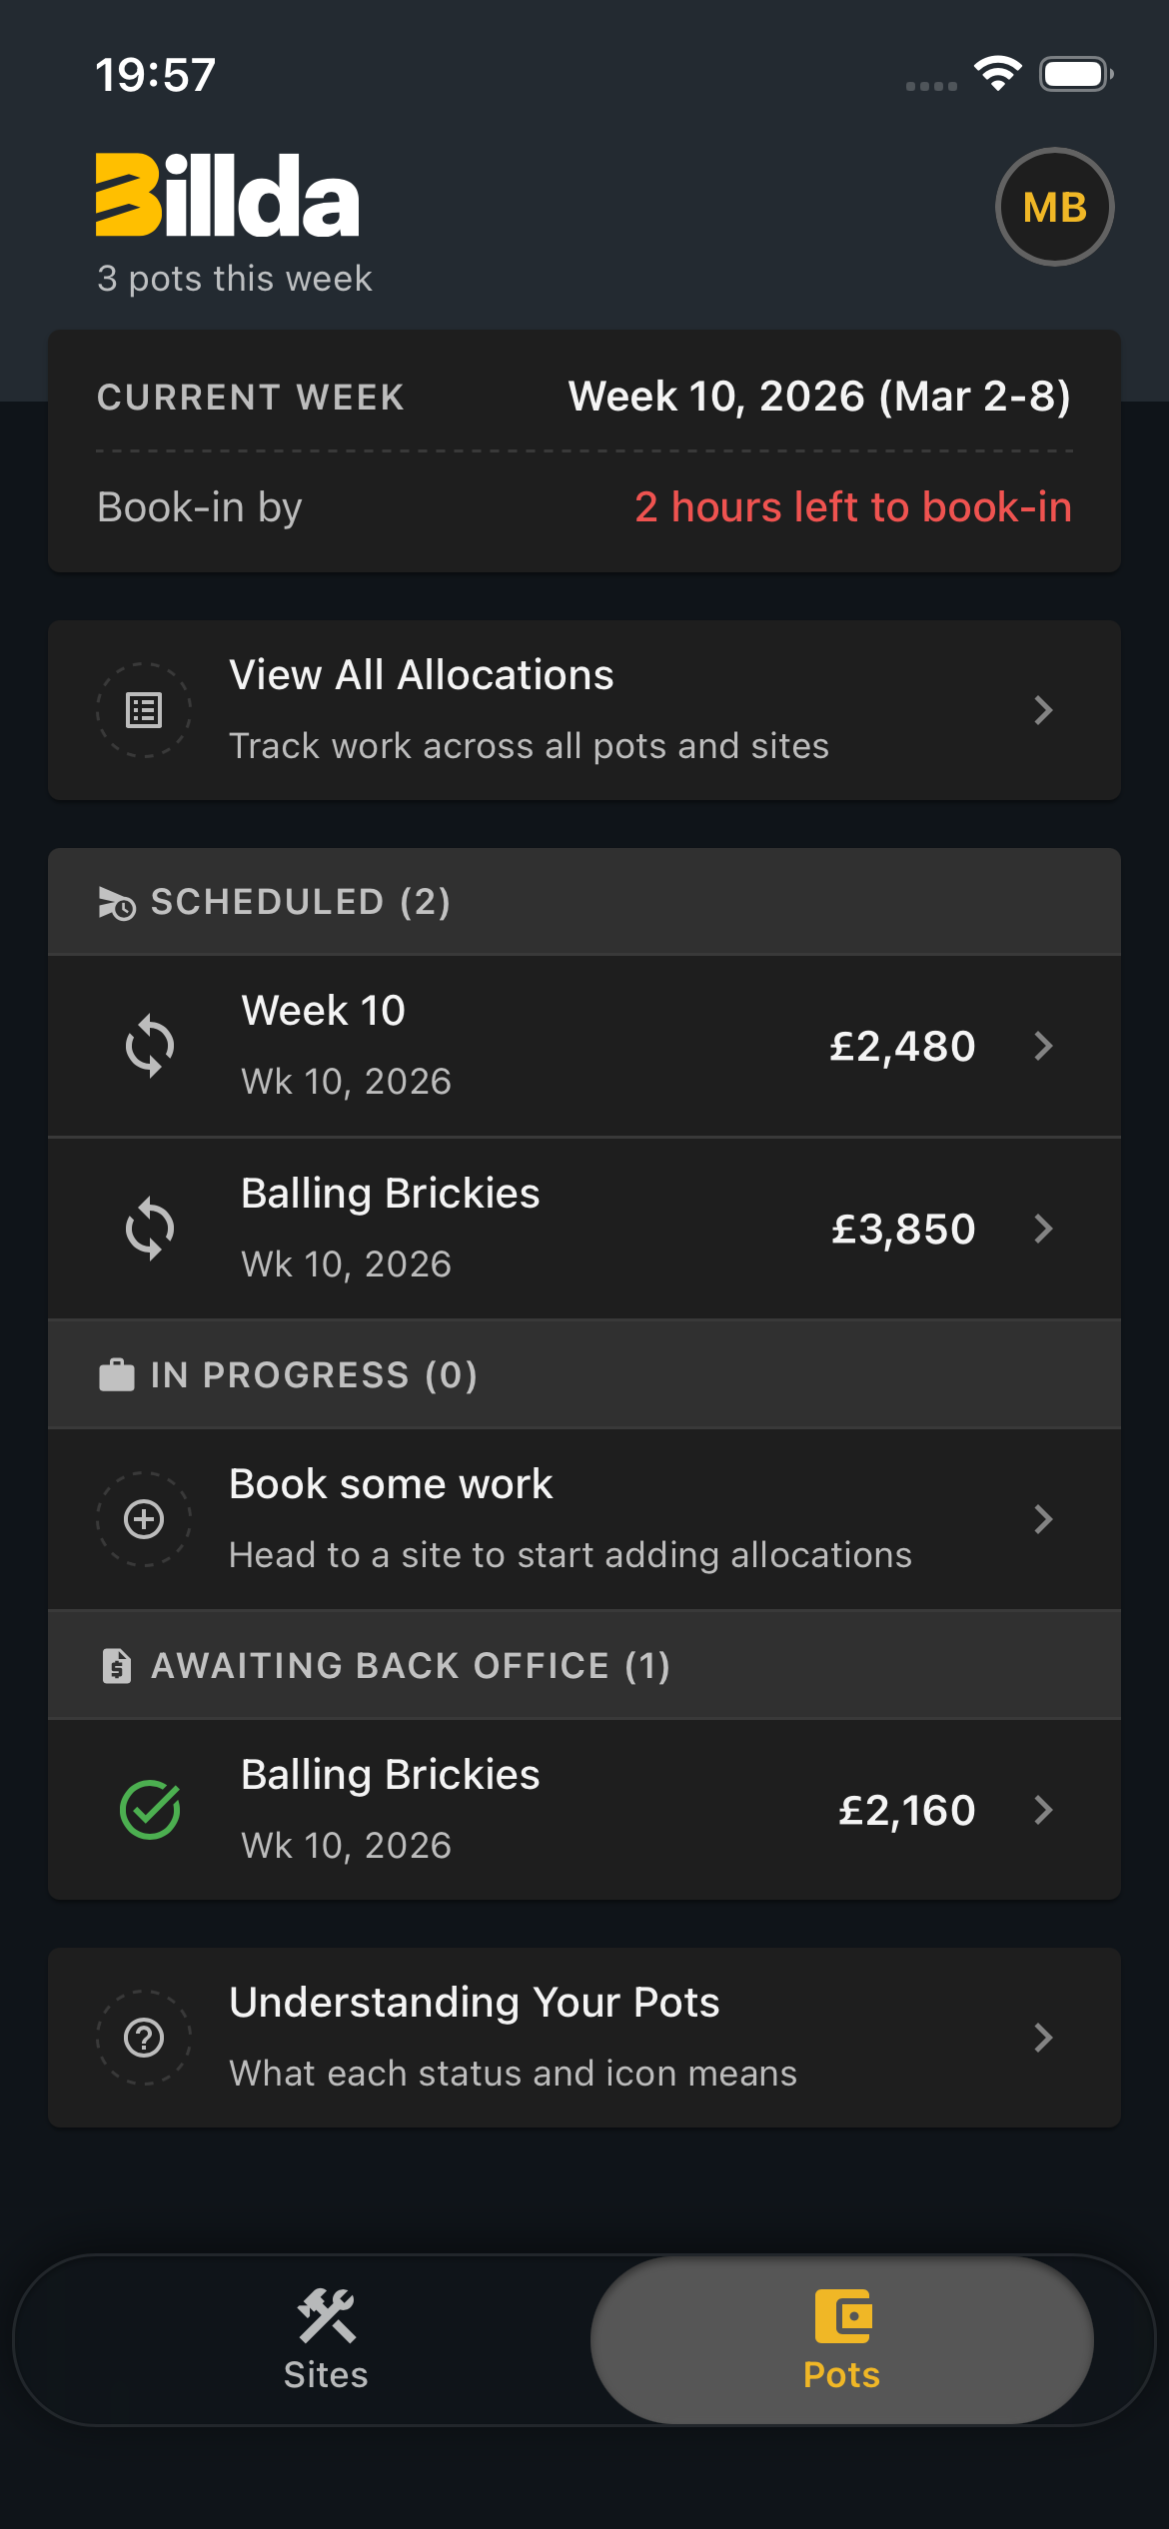This screenshot has width=1169, height=2529.
Task: Expand the Week 10 pot chevron
Action: pyautogui.click(x=1043, y=1046)
